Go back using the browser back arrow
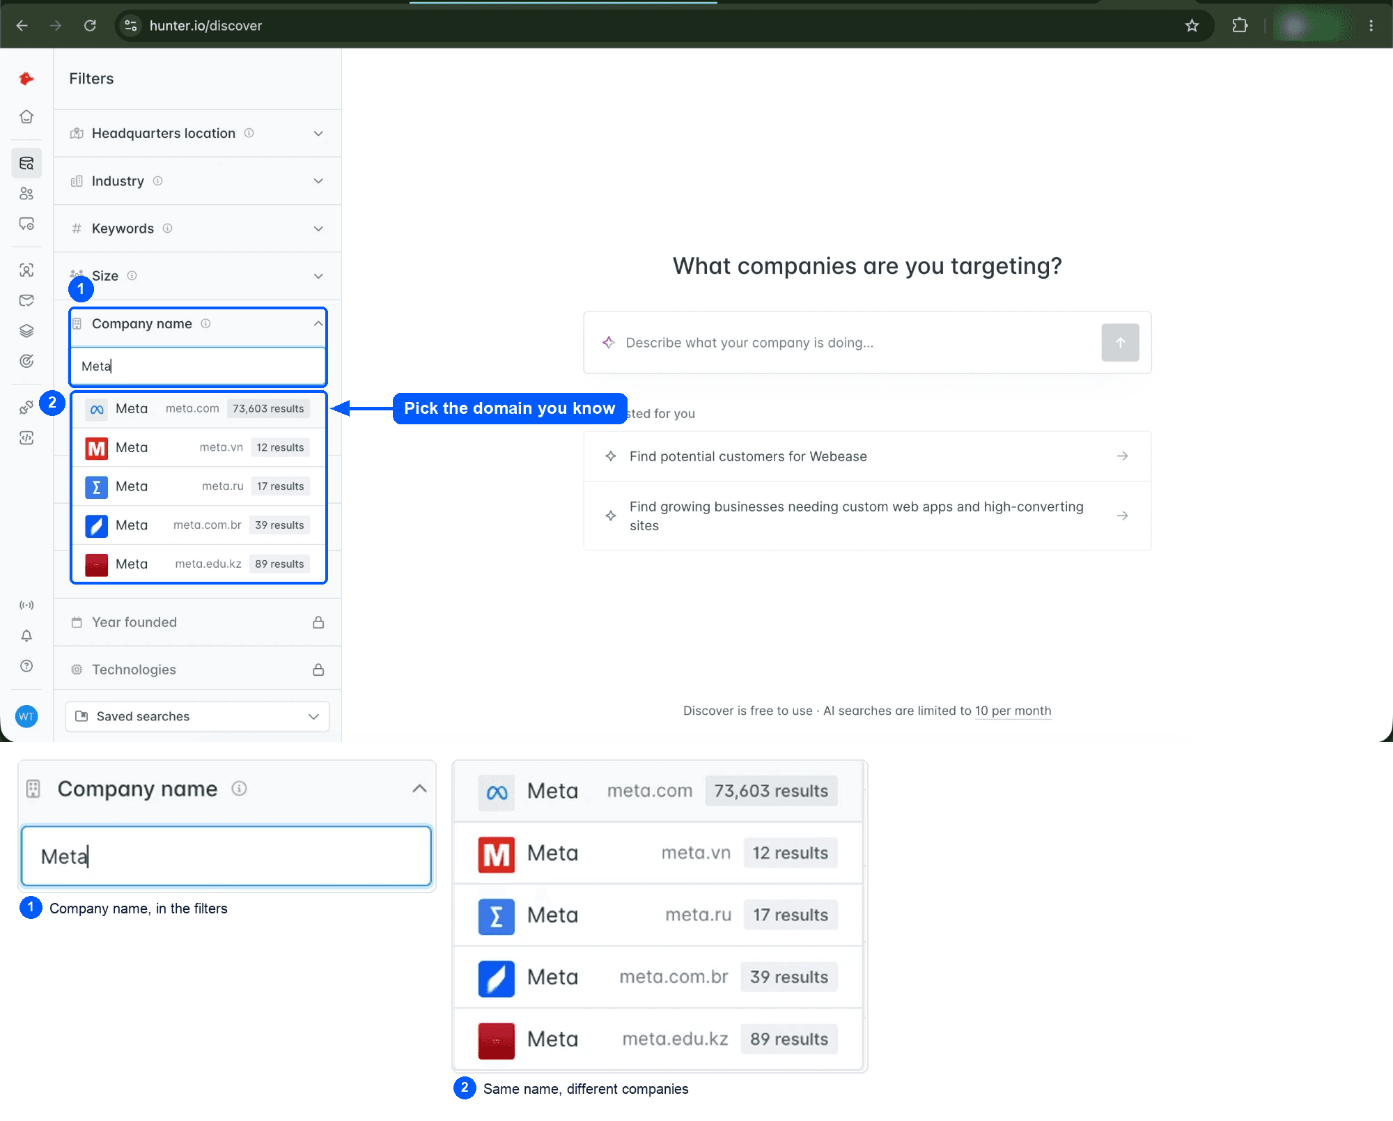The width and height of the screenshot is (1393, 1121). click(22, 26)
